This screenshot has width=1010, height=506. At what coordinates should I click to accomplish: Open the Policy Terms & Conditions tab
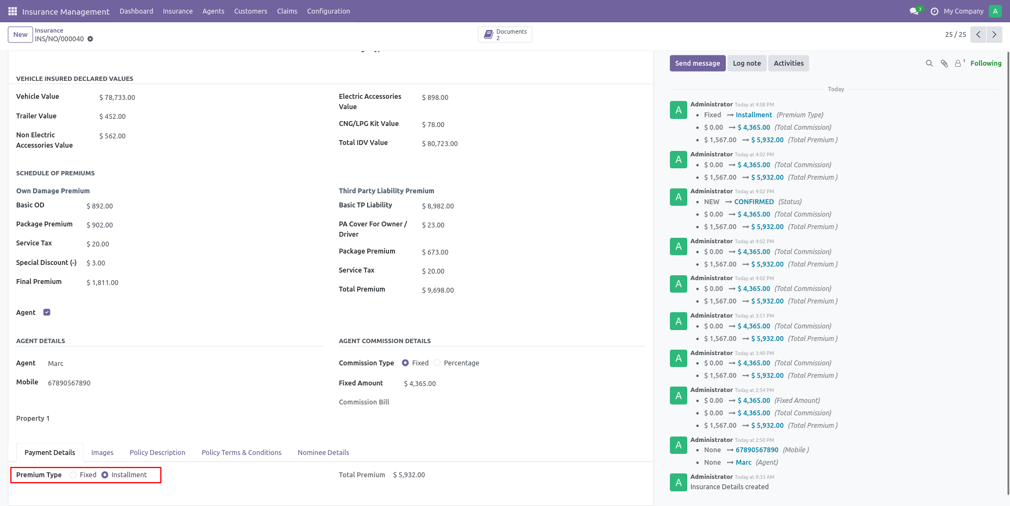coord(241,453)
